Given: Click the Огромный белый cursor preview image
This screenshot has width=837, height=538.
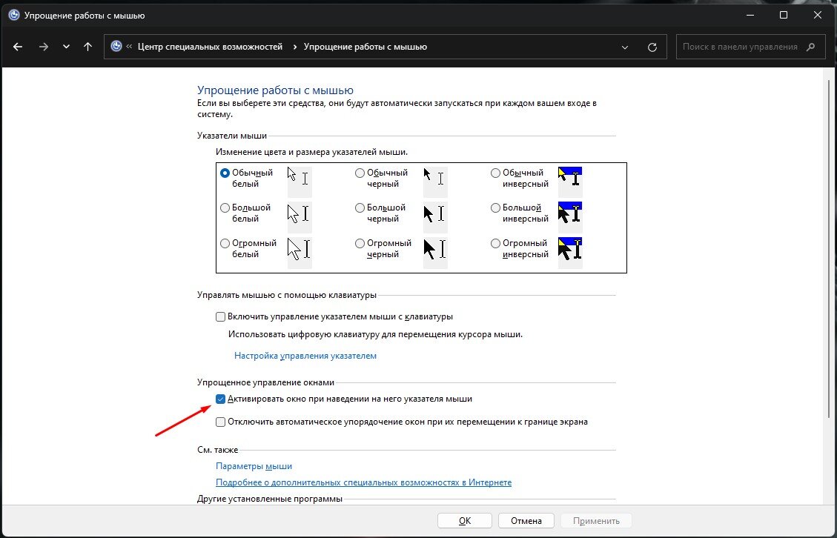Looking at the screenshot, I should point(300,252).
